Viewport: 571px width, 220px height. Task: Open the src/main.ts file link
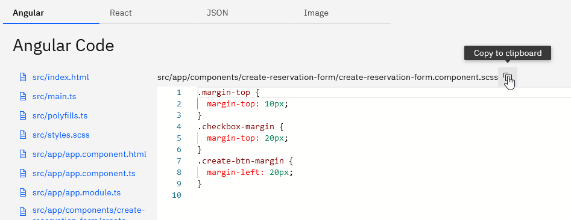[x=54, y=97]
